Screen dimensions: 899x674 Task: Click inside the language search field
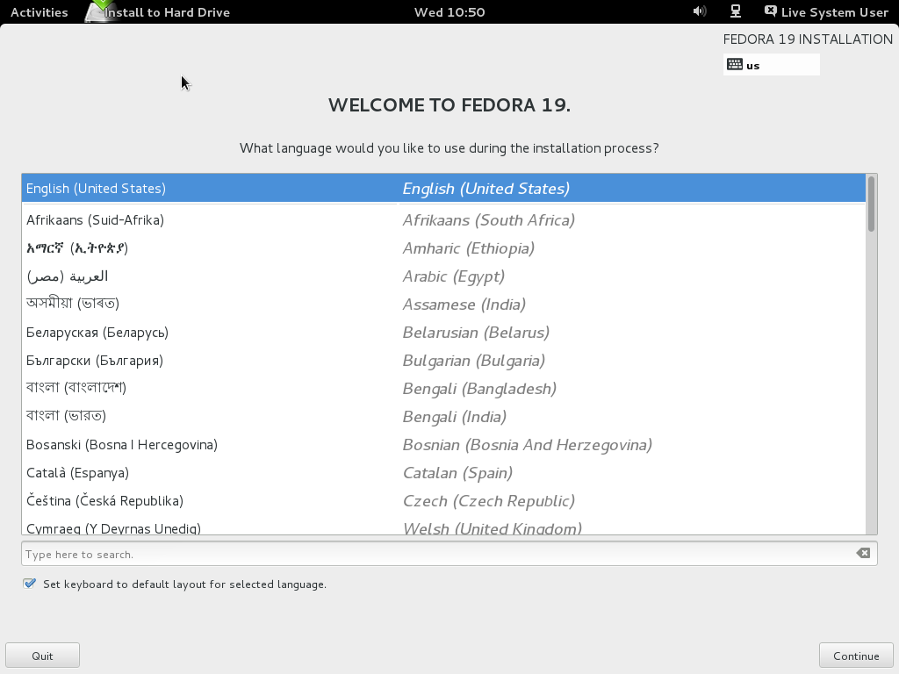[x=351, y=553]
